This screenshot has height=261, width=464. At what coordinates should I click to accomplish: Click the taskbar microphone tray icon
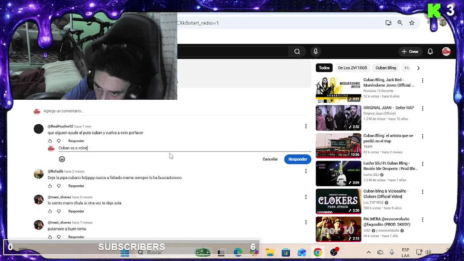[391, 252]
